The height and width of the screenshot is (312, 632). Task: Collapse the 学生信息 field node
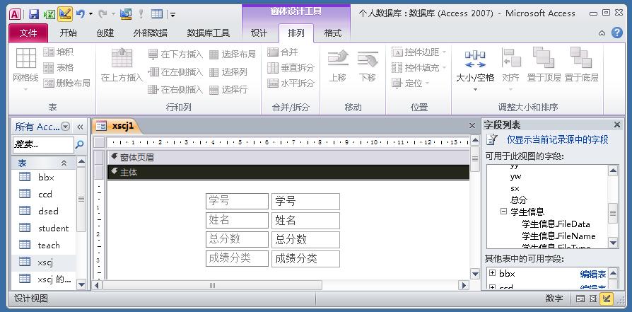pyautogui.click(x=503, y=211)
